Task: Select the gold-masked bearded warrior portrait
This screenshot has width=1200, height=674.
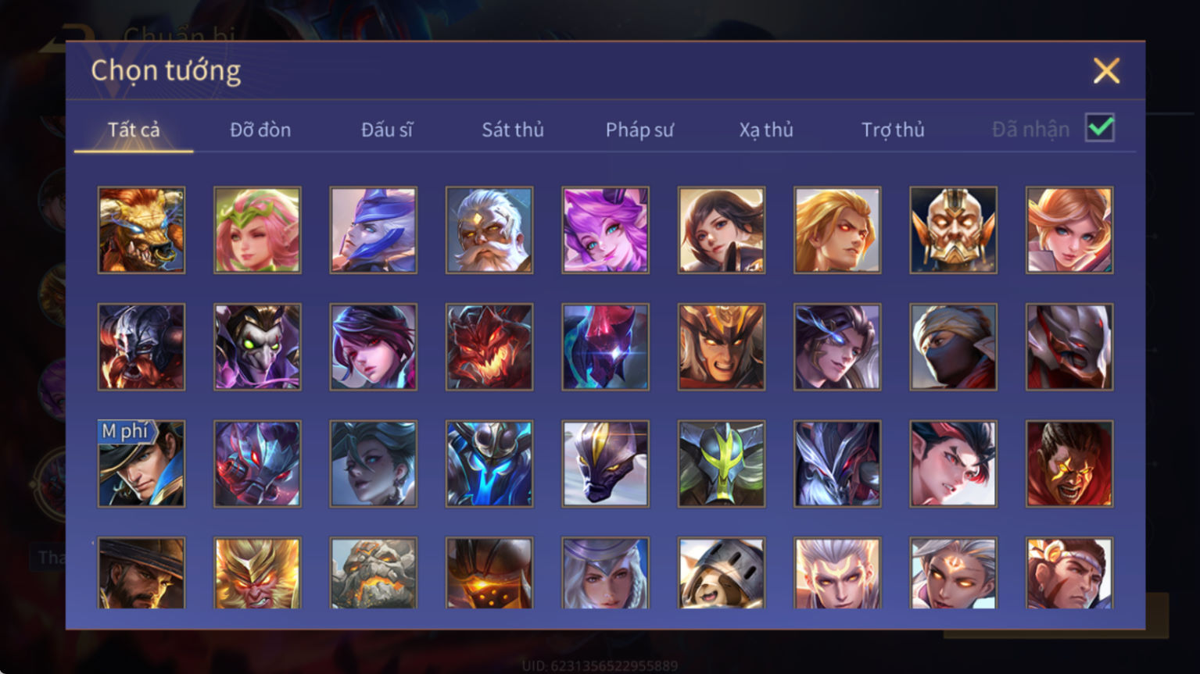Action: click(x=953, y=230)
